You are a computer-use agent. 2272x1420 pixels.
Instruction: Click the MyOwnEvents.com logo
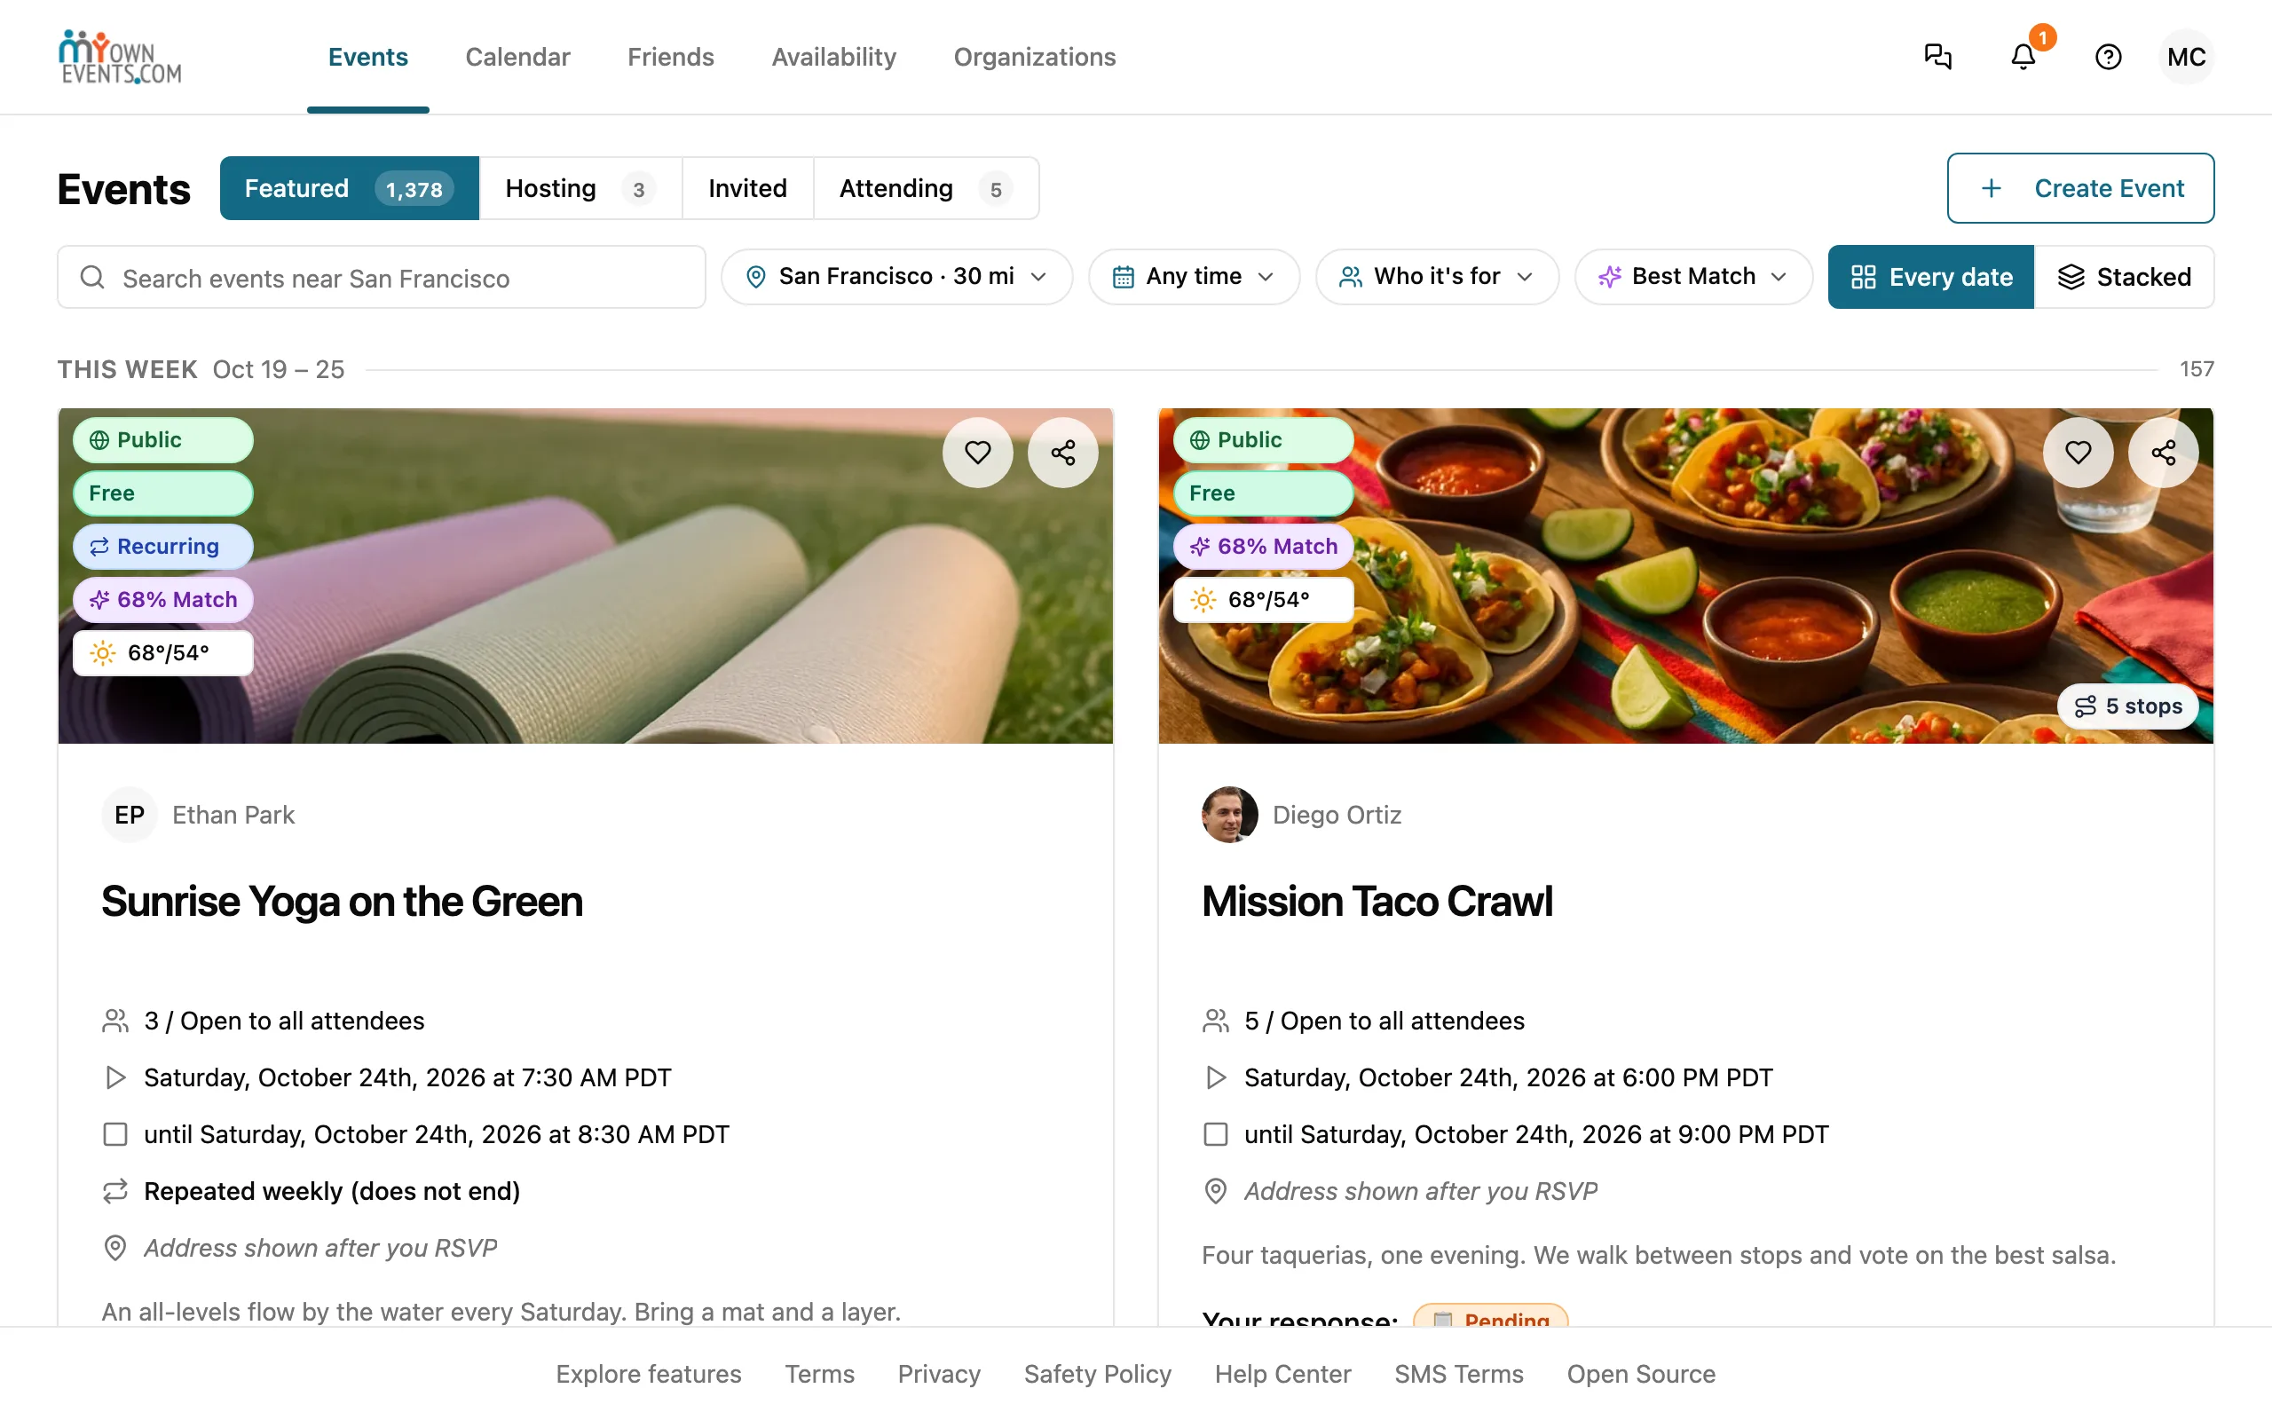coord(120,58)
